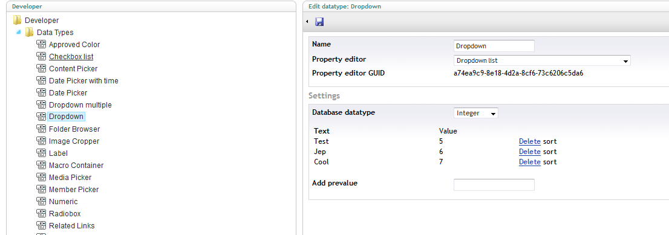Delete the Test prevalue
Viewport: 669px width, 235px height.
(x=529, y=141)
